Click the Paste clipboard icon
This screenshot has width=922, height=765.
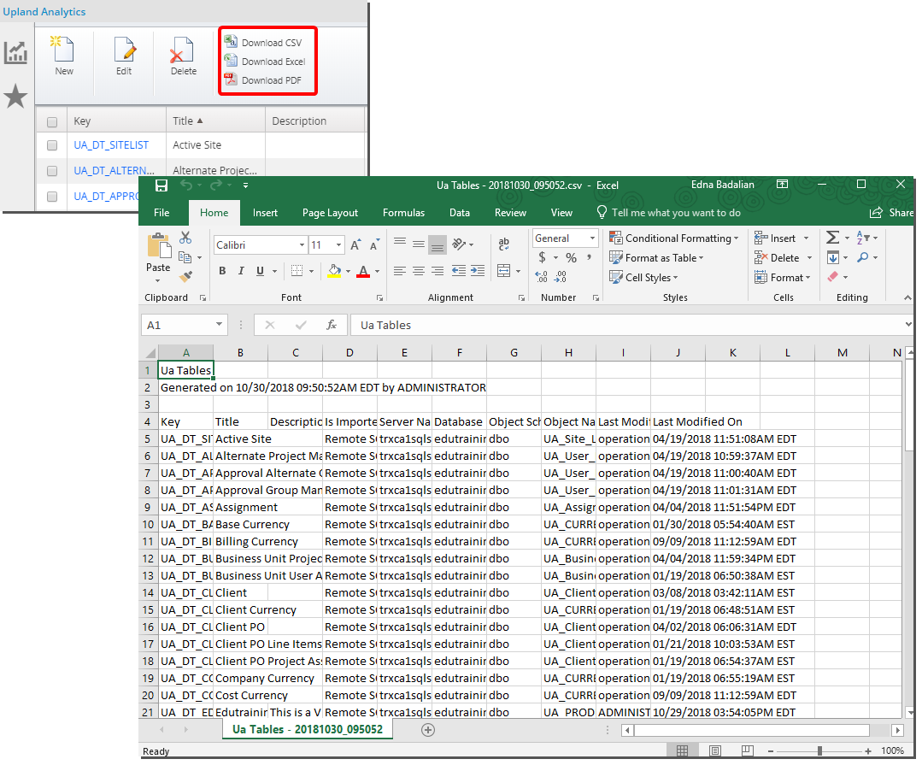[x=158, y=246]
